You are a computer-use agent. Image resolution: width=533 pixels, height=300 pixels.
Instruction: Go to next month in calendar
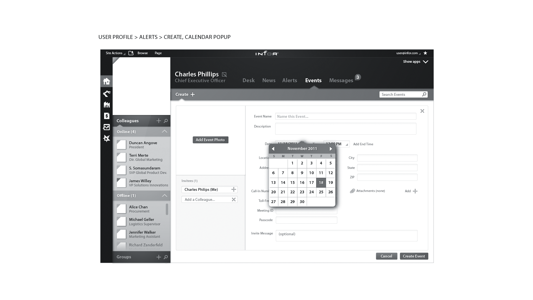(331, 149)
